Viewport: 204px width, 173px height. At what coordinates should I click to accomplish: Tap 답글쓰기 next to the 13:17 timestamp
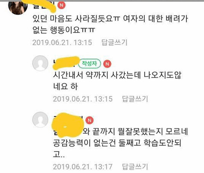point(135,167)
